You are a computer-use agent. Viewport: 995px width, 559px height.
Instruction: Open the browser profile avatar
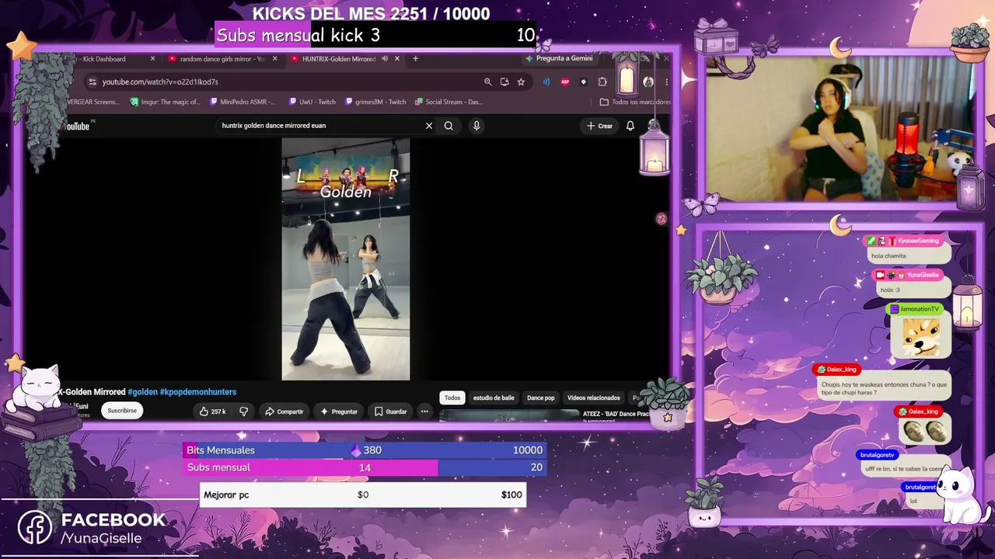click(648, 82)
